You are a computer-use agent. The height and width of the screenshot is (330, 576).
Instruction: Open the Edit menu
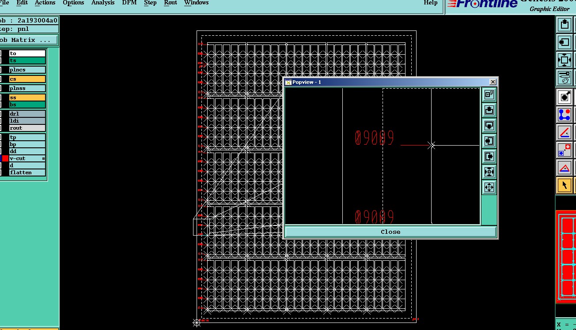tap(22, 3)
